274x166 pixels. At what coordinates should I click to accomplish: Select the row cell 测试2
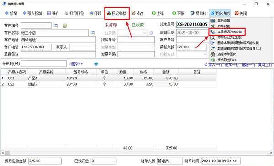(x=47, y=84)
